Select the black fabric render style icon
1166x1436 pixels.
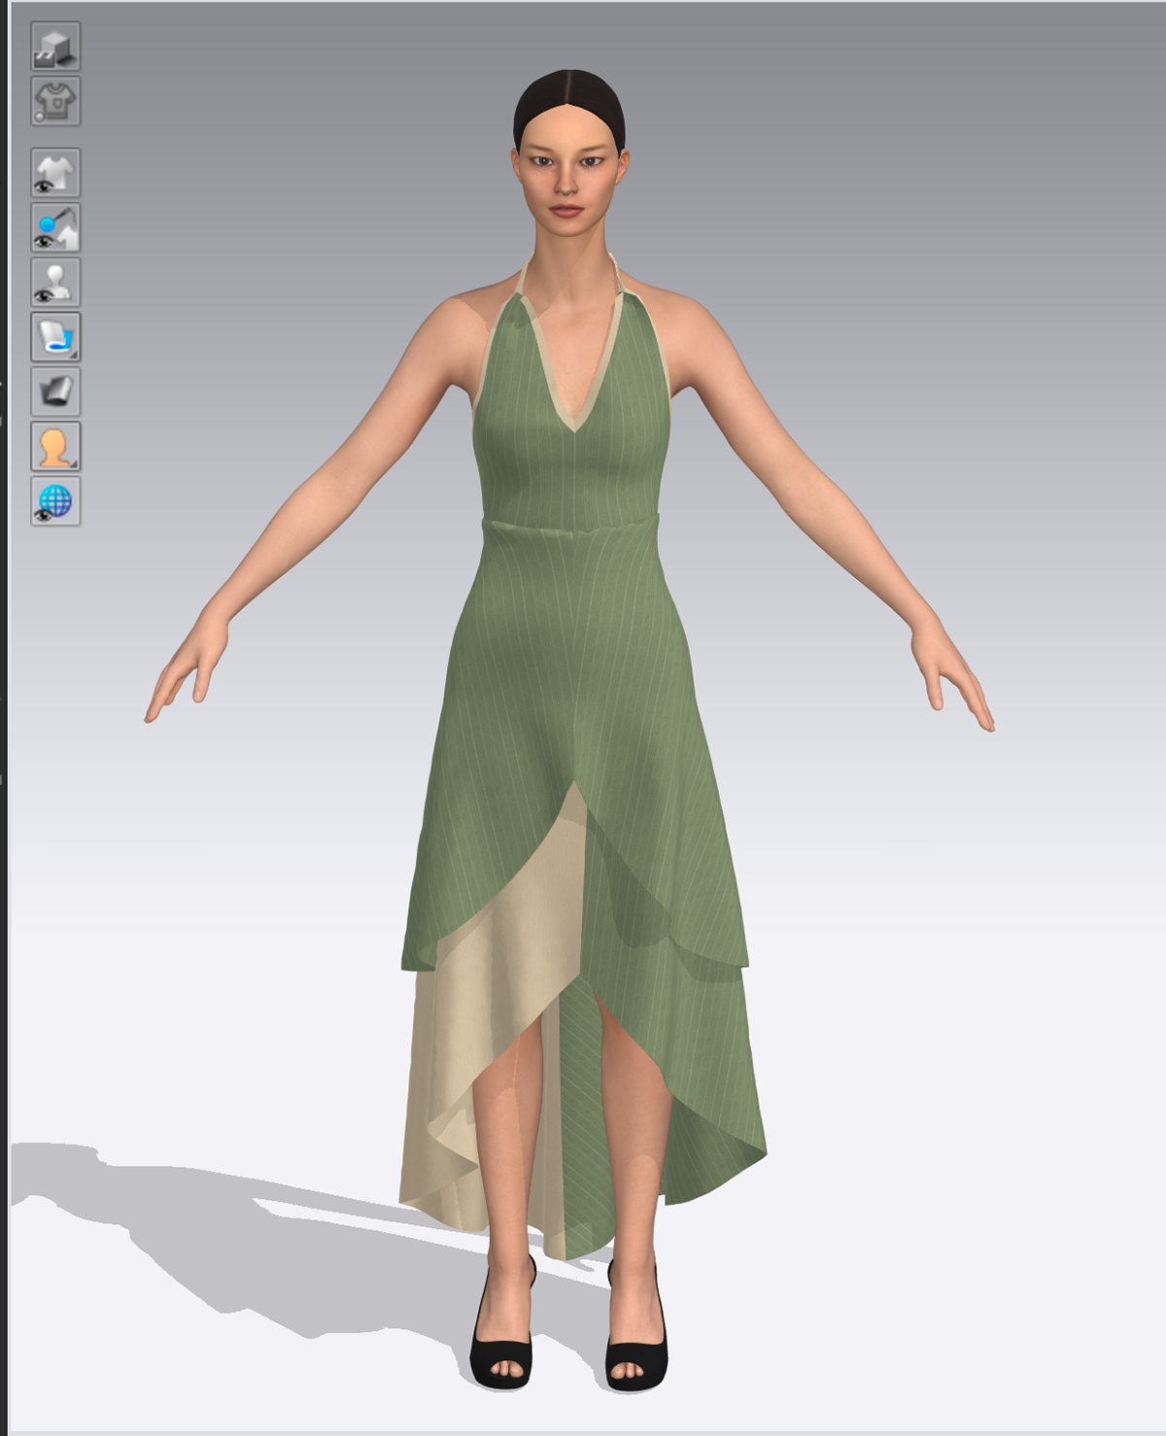pos(55,392)
